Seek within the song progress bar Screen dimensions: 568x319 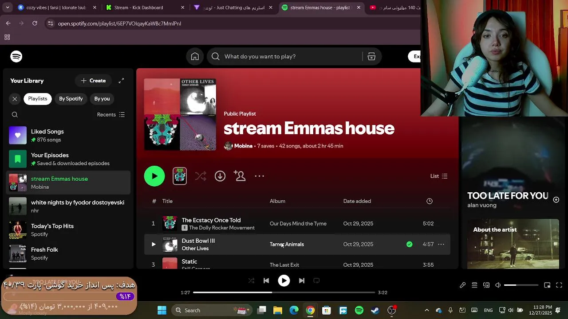tap(284, 292)
